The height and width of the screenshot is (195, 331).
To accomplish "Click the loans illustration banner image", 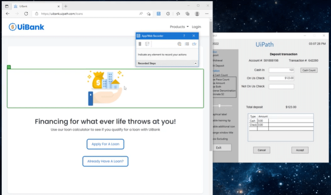I will point(105,88).
